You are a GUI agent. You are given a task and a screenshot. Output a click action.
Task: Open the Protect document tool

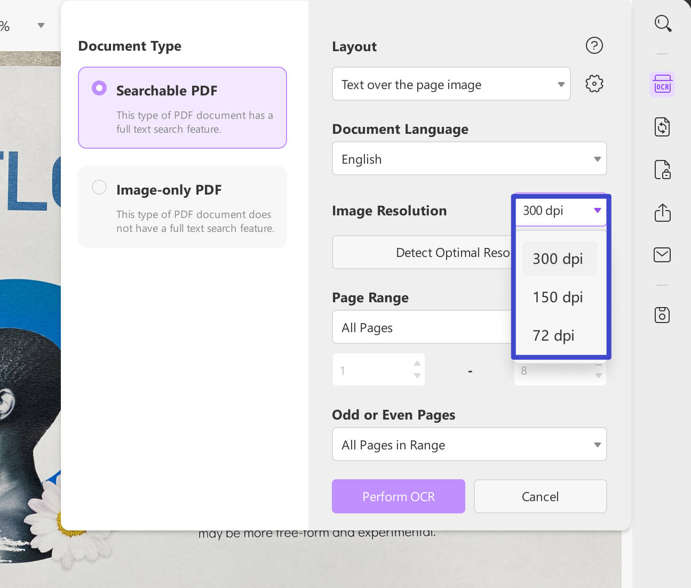662,170
